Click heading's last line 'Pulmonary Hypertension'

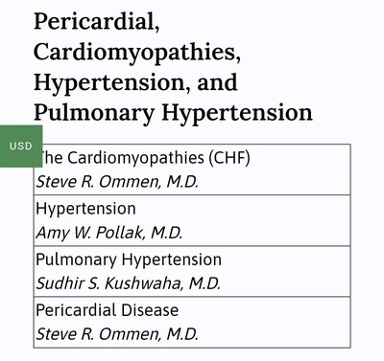173,113
